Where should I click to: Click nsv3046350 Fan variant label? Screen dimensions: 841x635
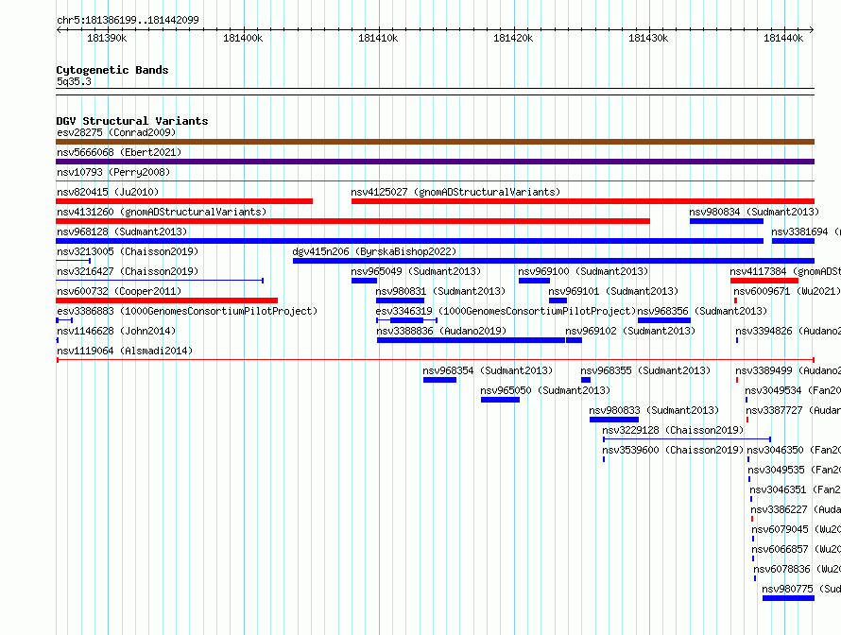(794, 450)
